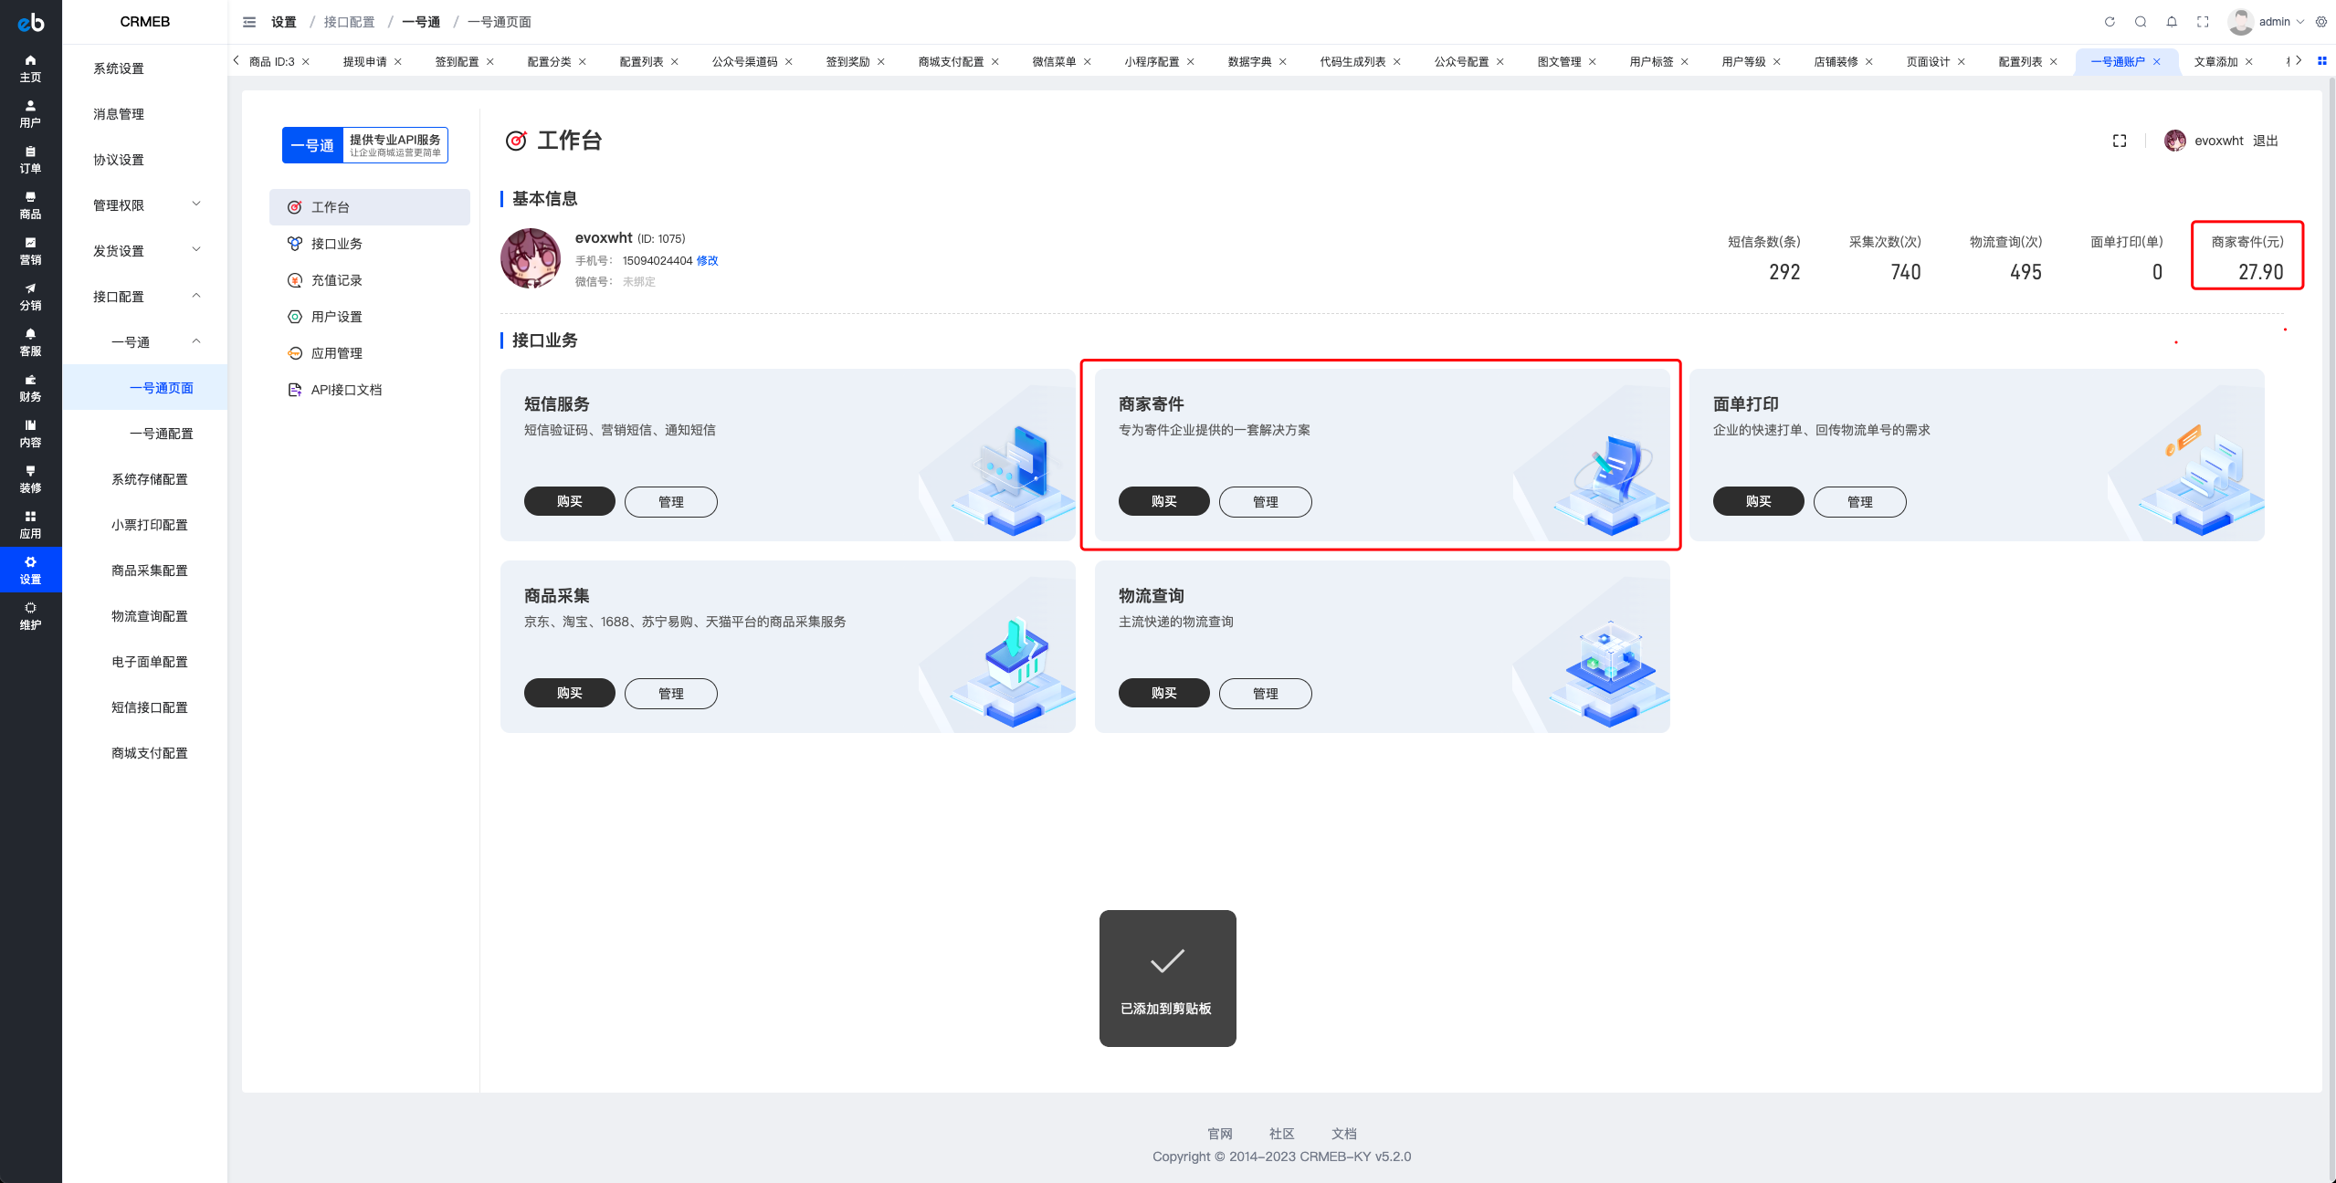2336x1183 pixels.
Task: Click 购买 under 商家寄件
Action: click(x=1164, y=501)
